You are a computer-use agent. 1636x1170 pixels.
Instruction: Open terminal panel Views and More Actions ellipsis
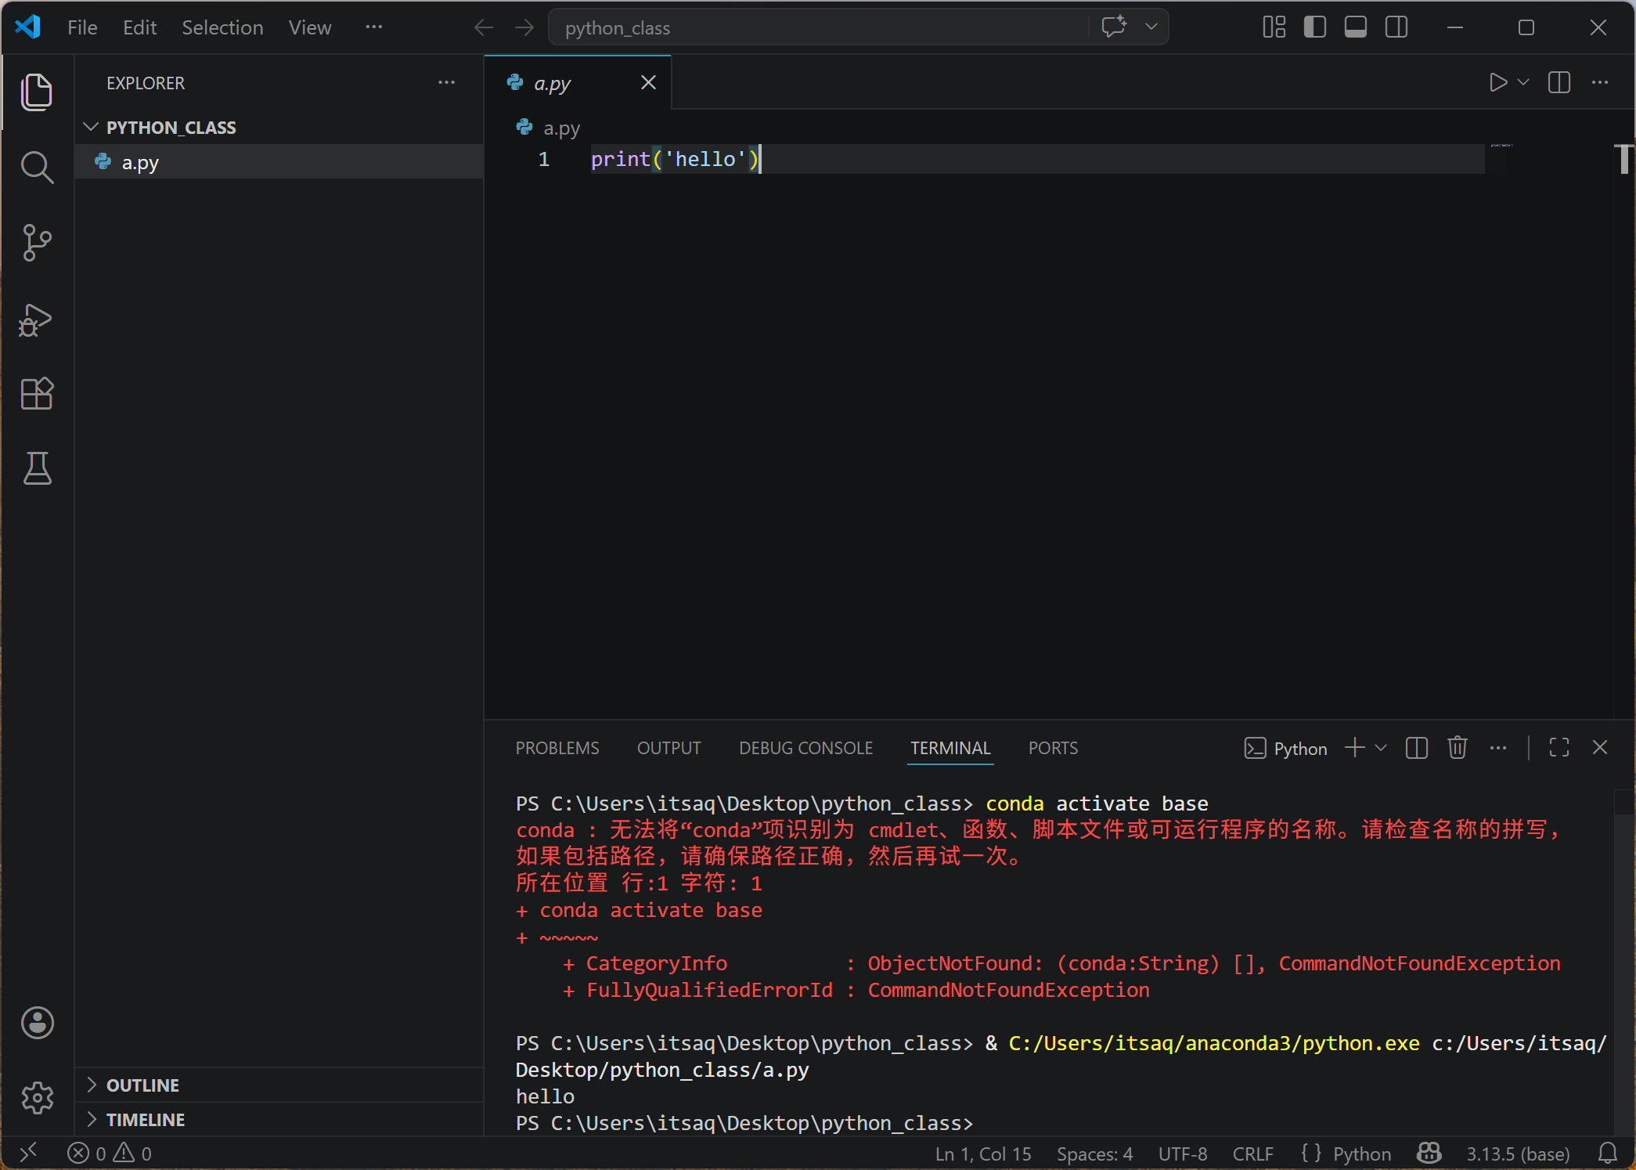(x=1498, y=748)
